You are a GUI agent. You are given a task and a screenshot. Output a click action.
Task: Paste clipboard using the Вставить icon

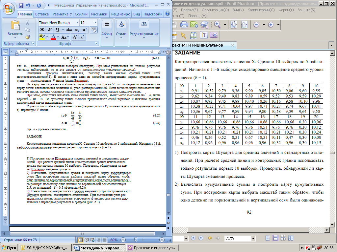pos(15,26)
